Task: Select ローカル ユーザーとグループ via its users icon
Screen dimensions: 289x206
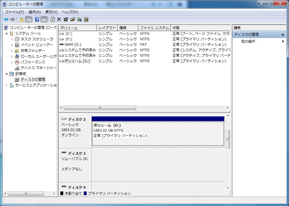Action: point(17,56)
